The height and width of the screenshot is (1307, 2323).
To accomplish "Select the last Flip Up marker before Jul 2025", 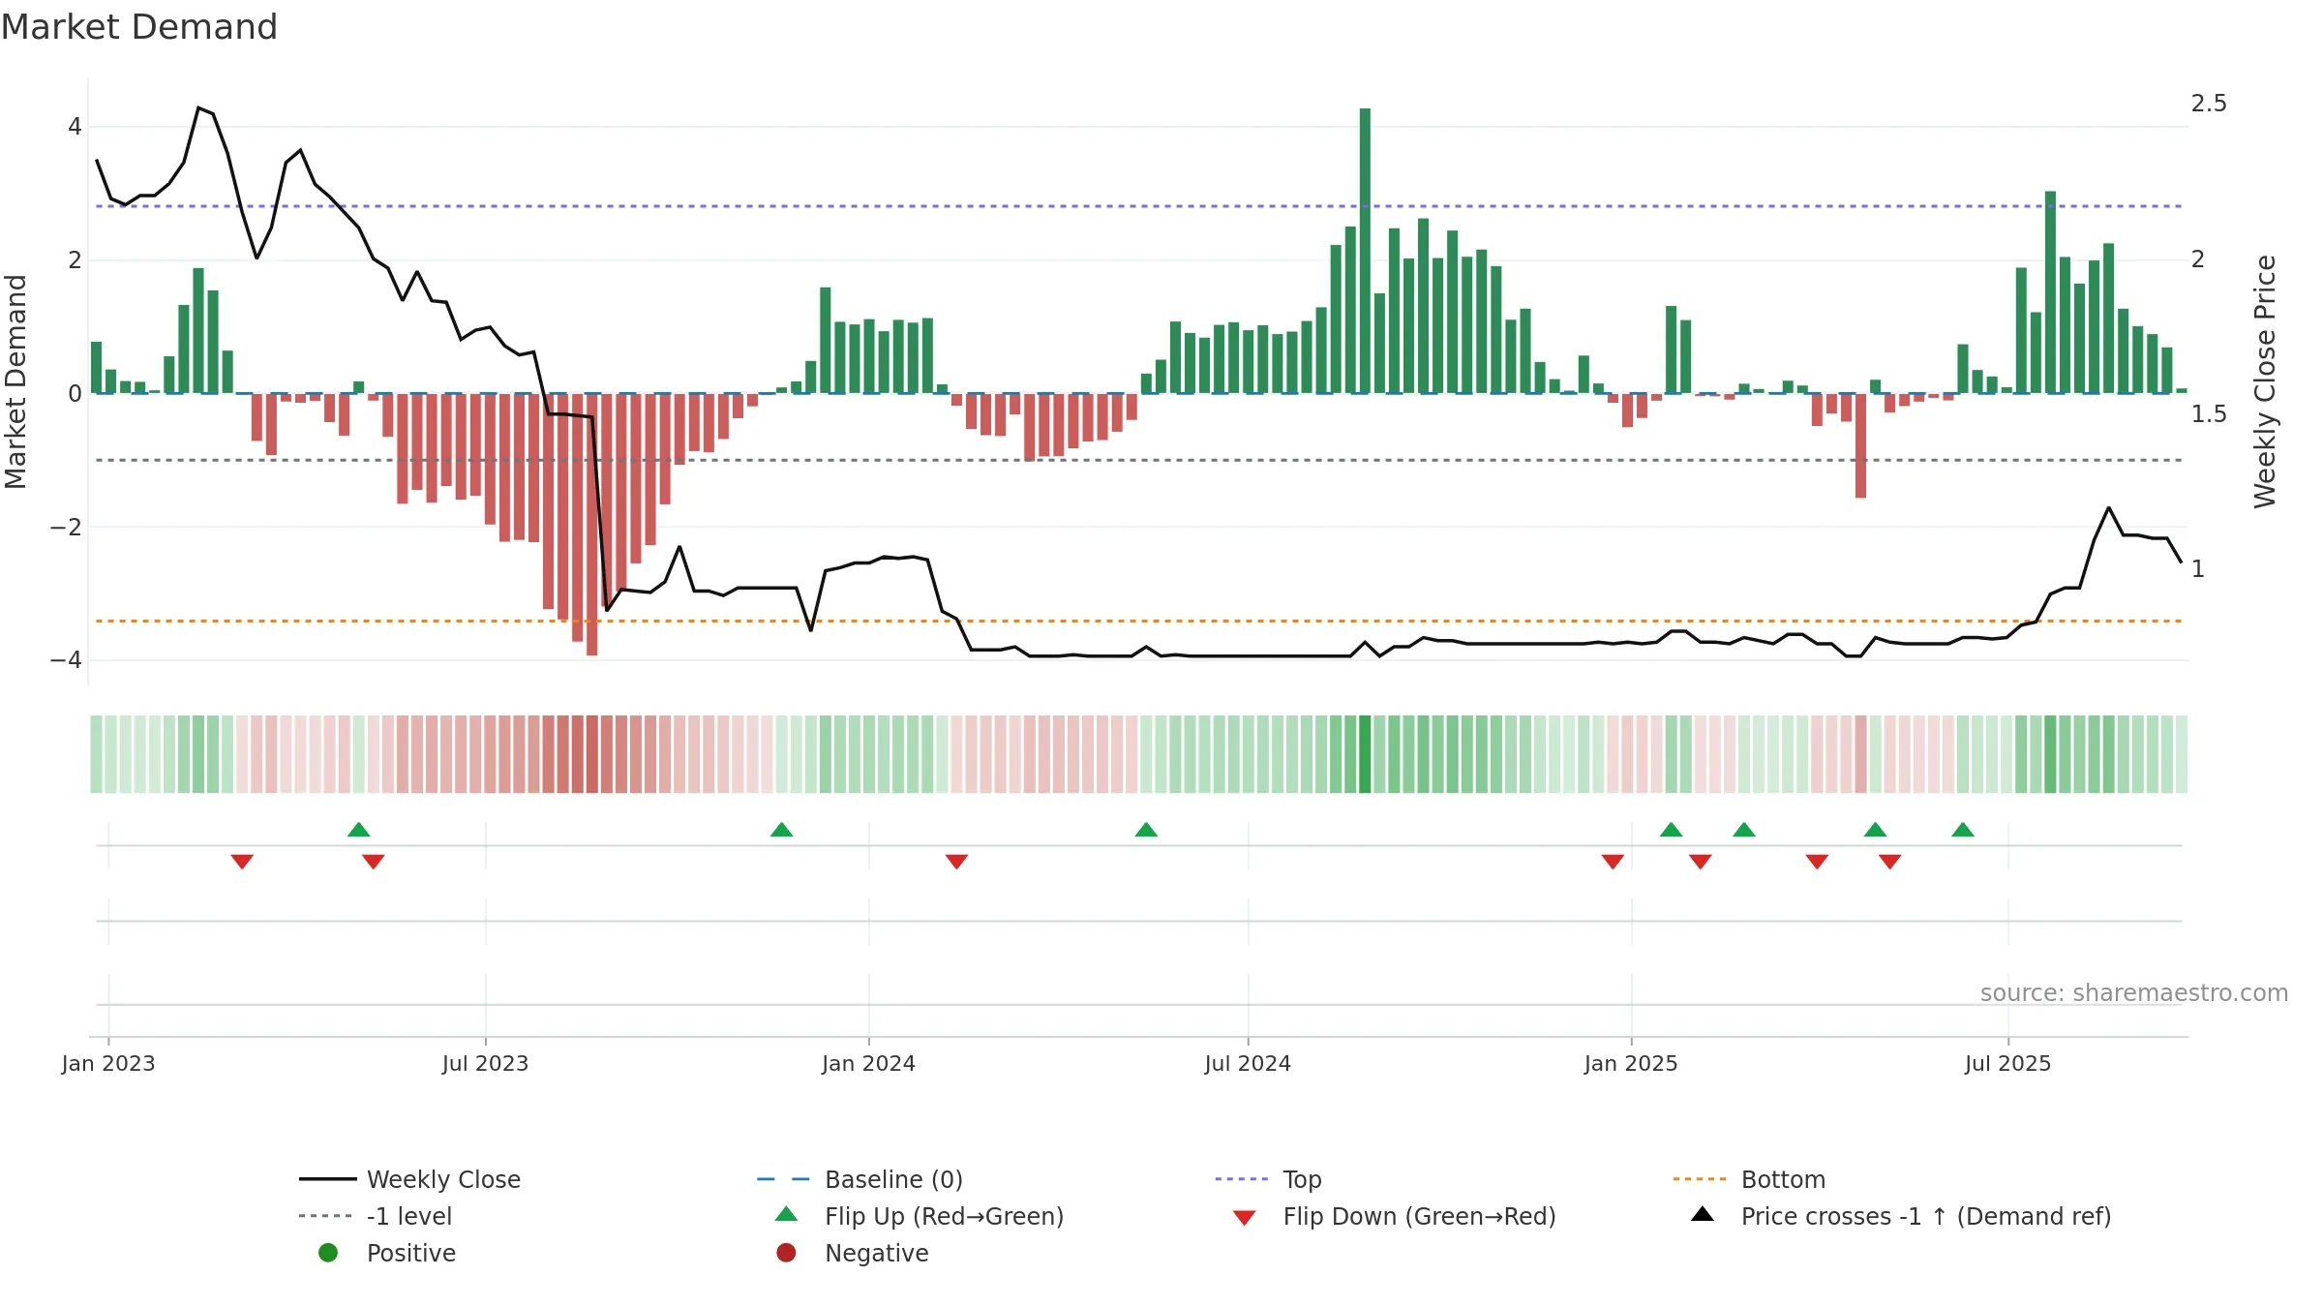I will pos(1963,830).
